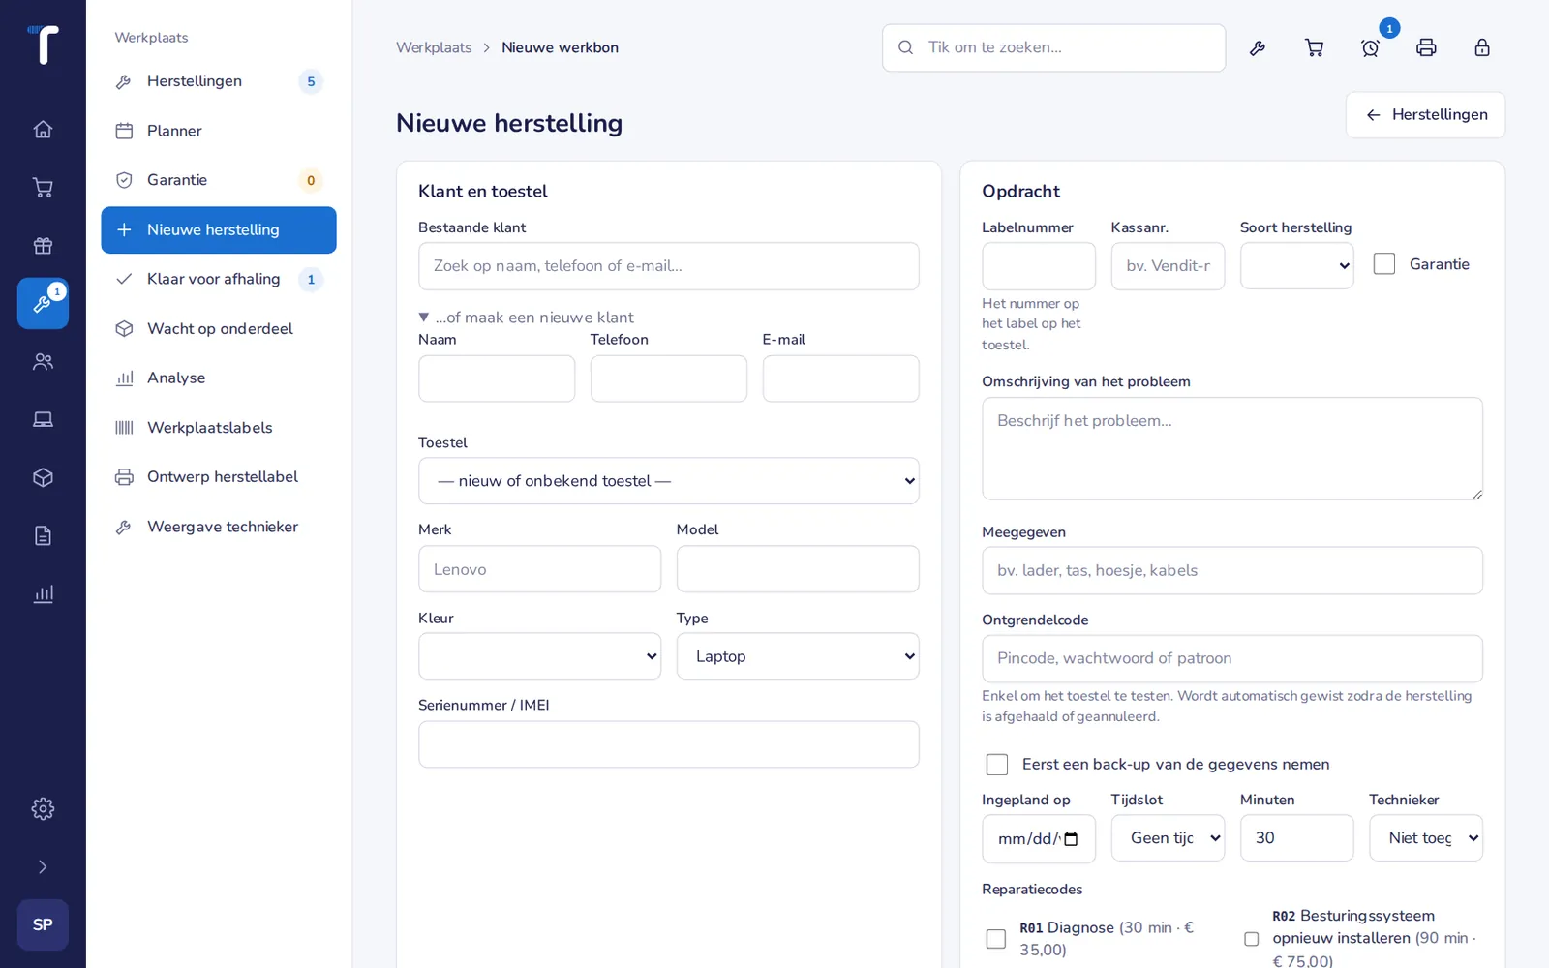The width and height of the screenshot is (1549, 968).
Task: Open the document icon in left rail
Action: click(x=43, y=535)
